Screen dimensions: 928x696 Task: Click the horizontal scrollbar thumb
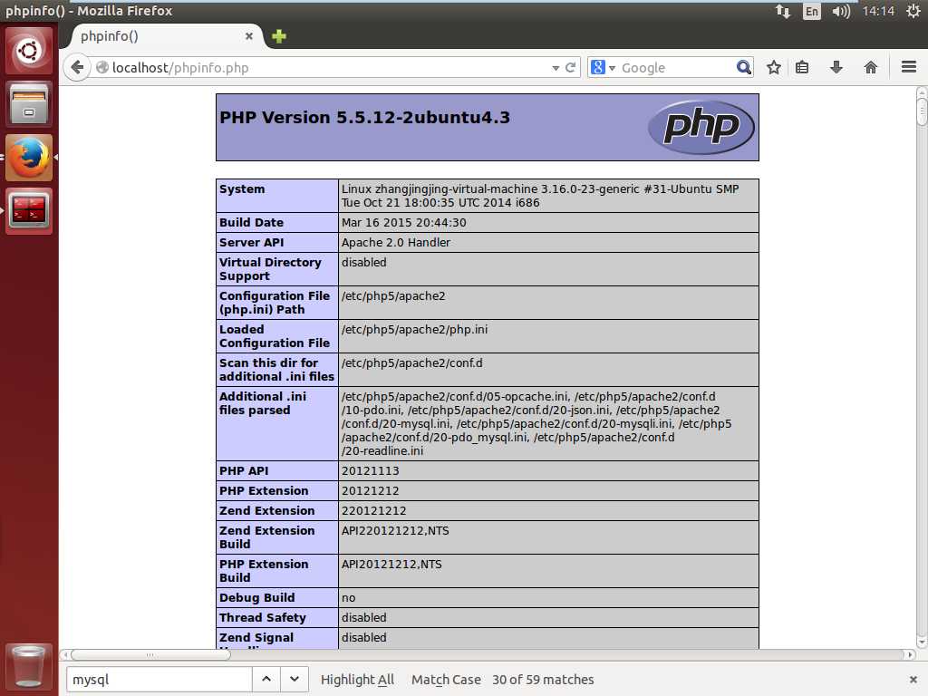tap(150, 654)
